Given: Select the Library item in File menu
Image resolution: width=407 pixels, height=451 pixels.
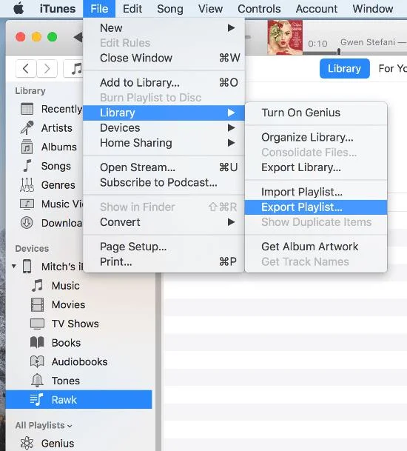Looking at the screenshot, I should [x=164, y=113].
